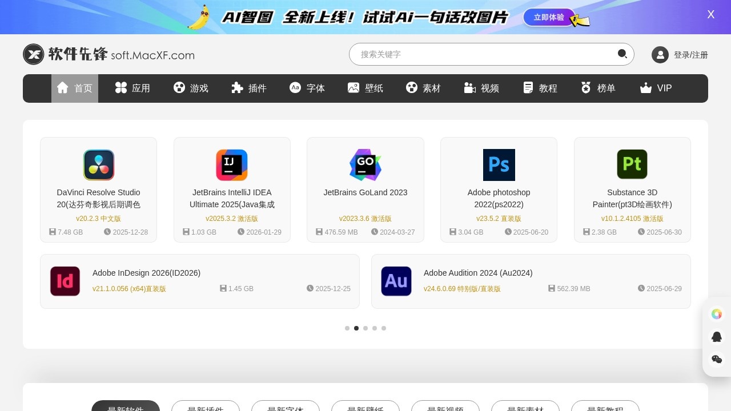Click the QQ contact icon

click(717, 337)
